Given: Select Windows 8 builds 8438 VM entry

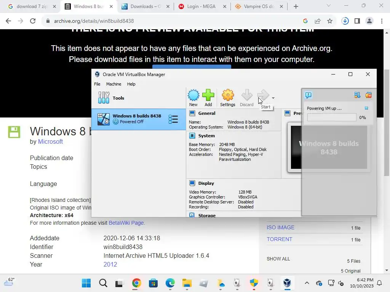Looking at the screenshot, I should click(139, 119).
